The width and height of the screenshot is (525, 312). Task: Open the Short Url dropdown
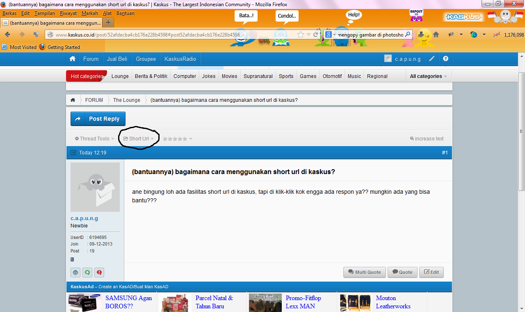click(139, 139)
